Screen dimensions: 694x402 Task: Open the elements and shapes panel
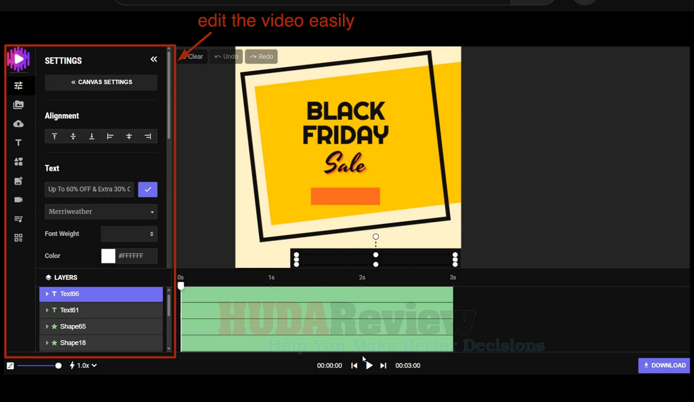(18, 161)
